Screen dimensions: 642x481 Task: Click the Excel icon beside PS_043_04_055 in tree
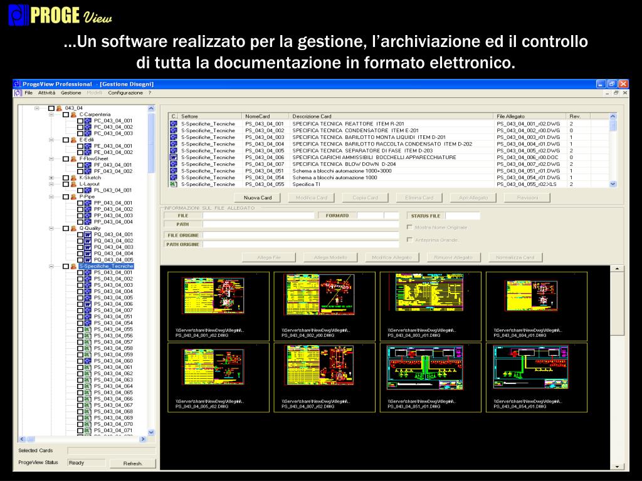(x=88, y=329)
